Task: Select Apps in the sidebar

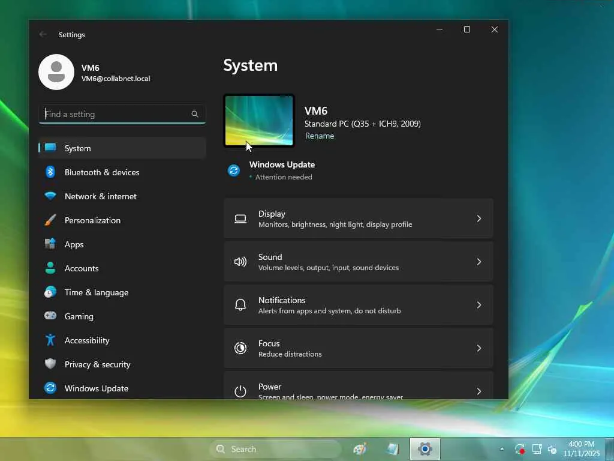Action: [x=74, y=244]
